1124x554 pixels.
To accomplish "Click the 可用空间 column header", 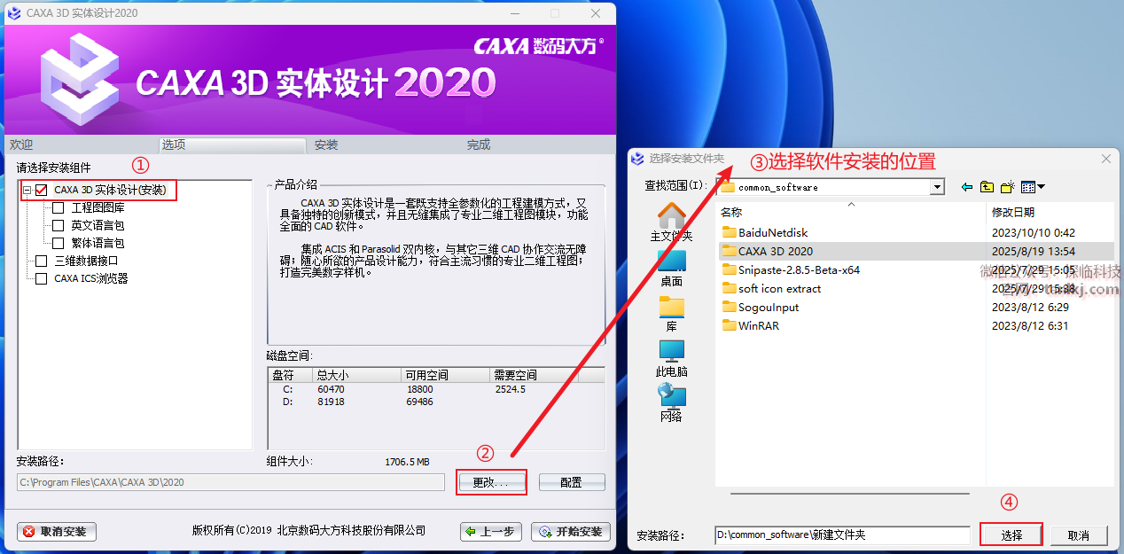I will point(446,375).
